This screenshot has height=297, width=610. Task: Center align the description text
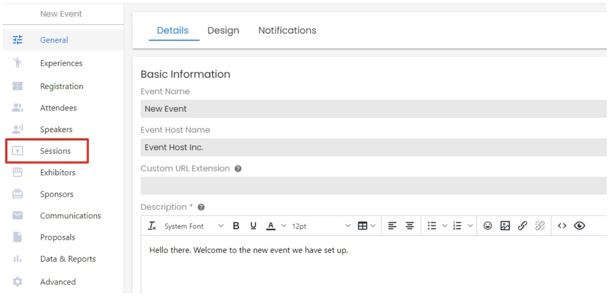(x=409, y=226)
